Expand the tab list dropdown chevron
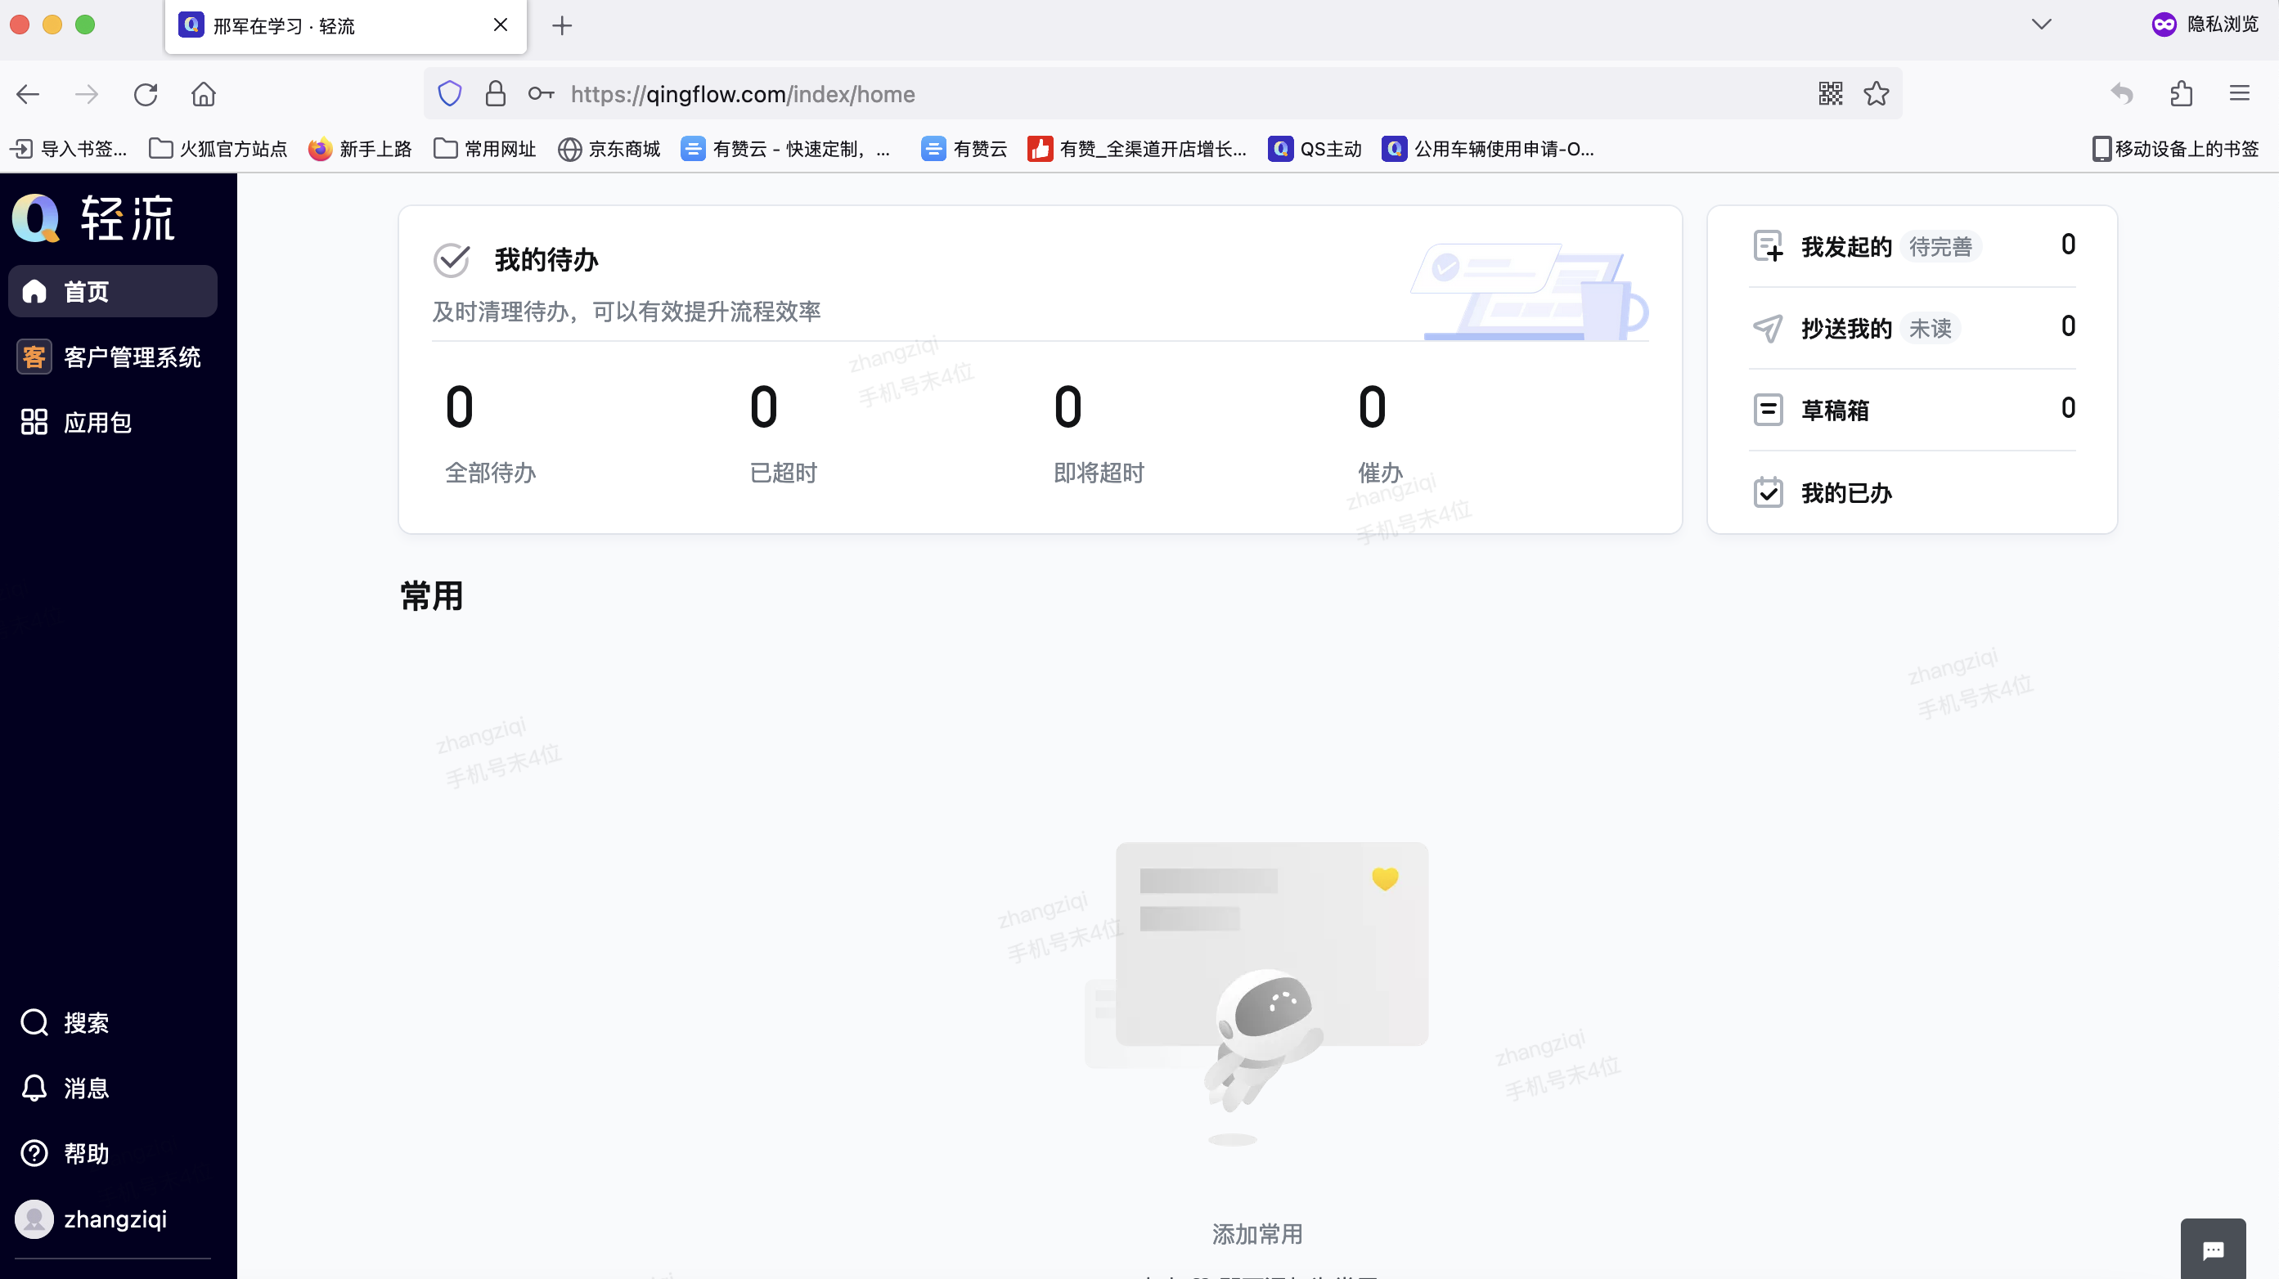 coord(2041,24)
